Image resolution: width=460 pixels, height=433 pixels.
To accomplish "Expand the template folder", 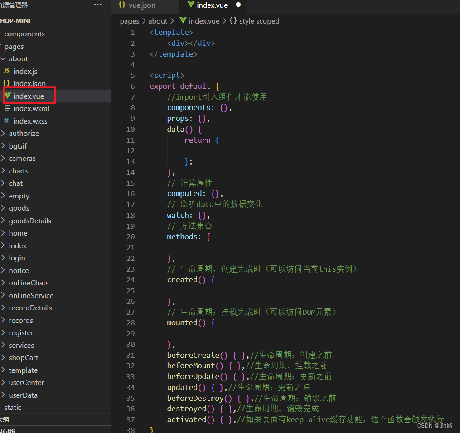I will coord(3,370).
